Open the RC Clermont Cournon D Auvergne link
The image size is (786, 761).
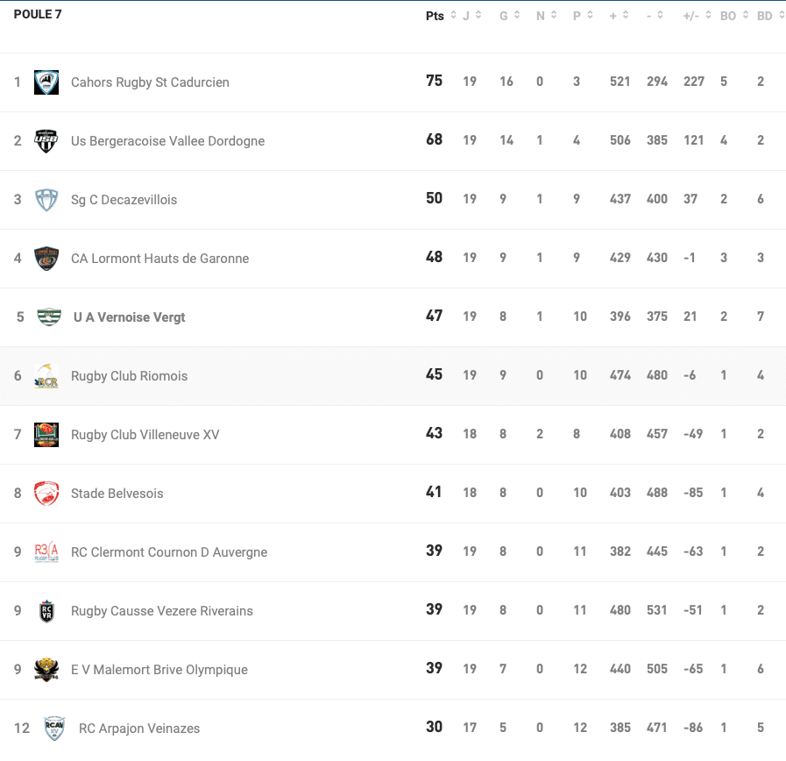(x=168, y=552)
